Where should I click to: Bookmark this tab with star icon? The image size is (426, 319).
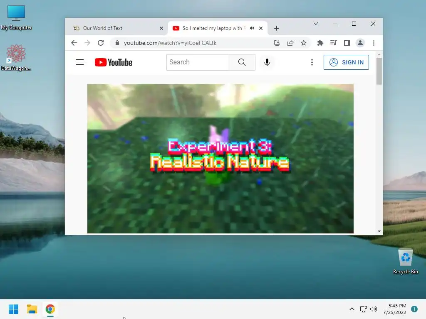pyautogui.click(x=303, y=43)
